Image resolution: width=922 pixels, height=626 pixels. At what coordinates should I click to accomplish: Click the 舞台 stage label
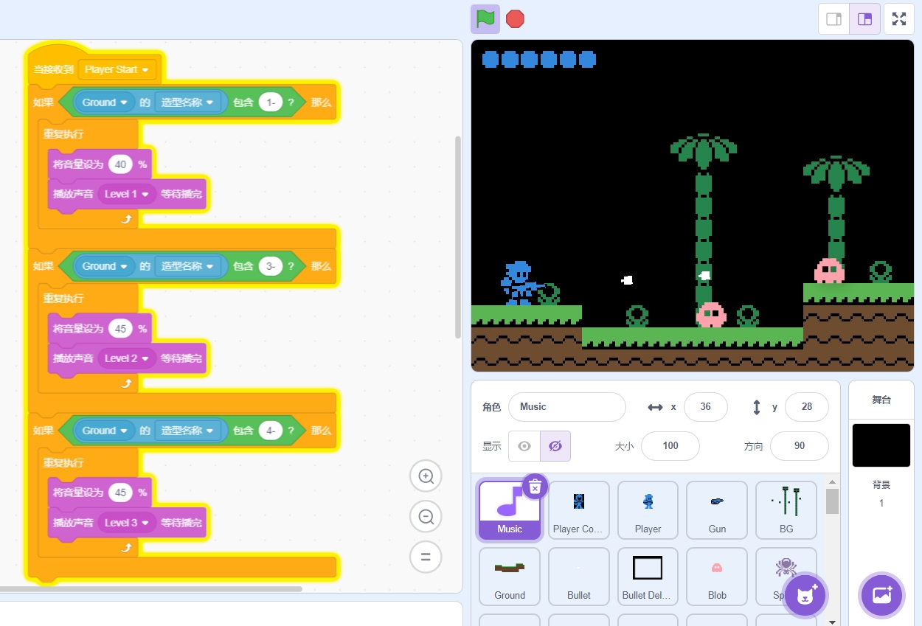(881, 400)
